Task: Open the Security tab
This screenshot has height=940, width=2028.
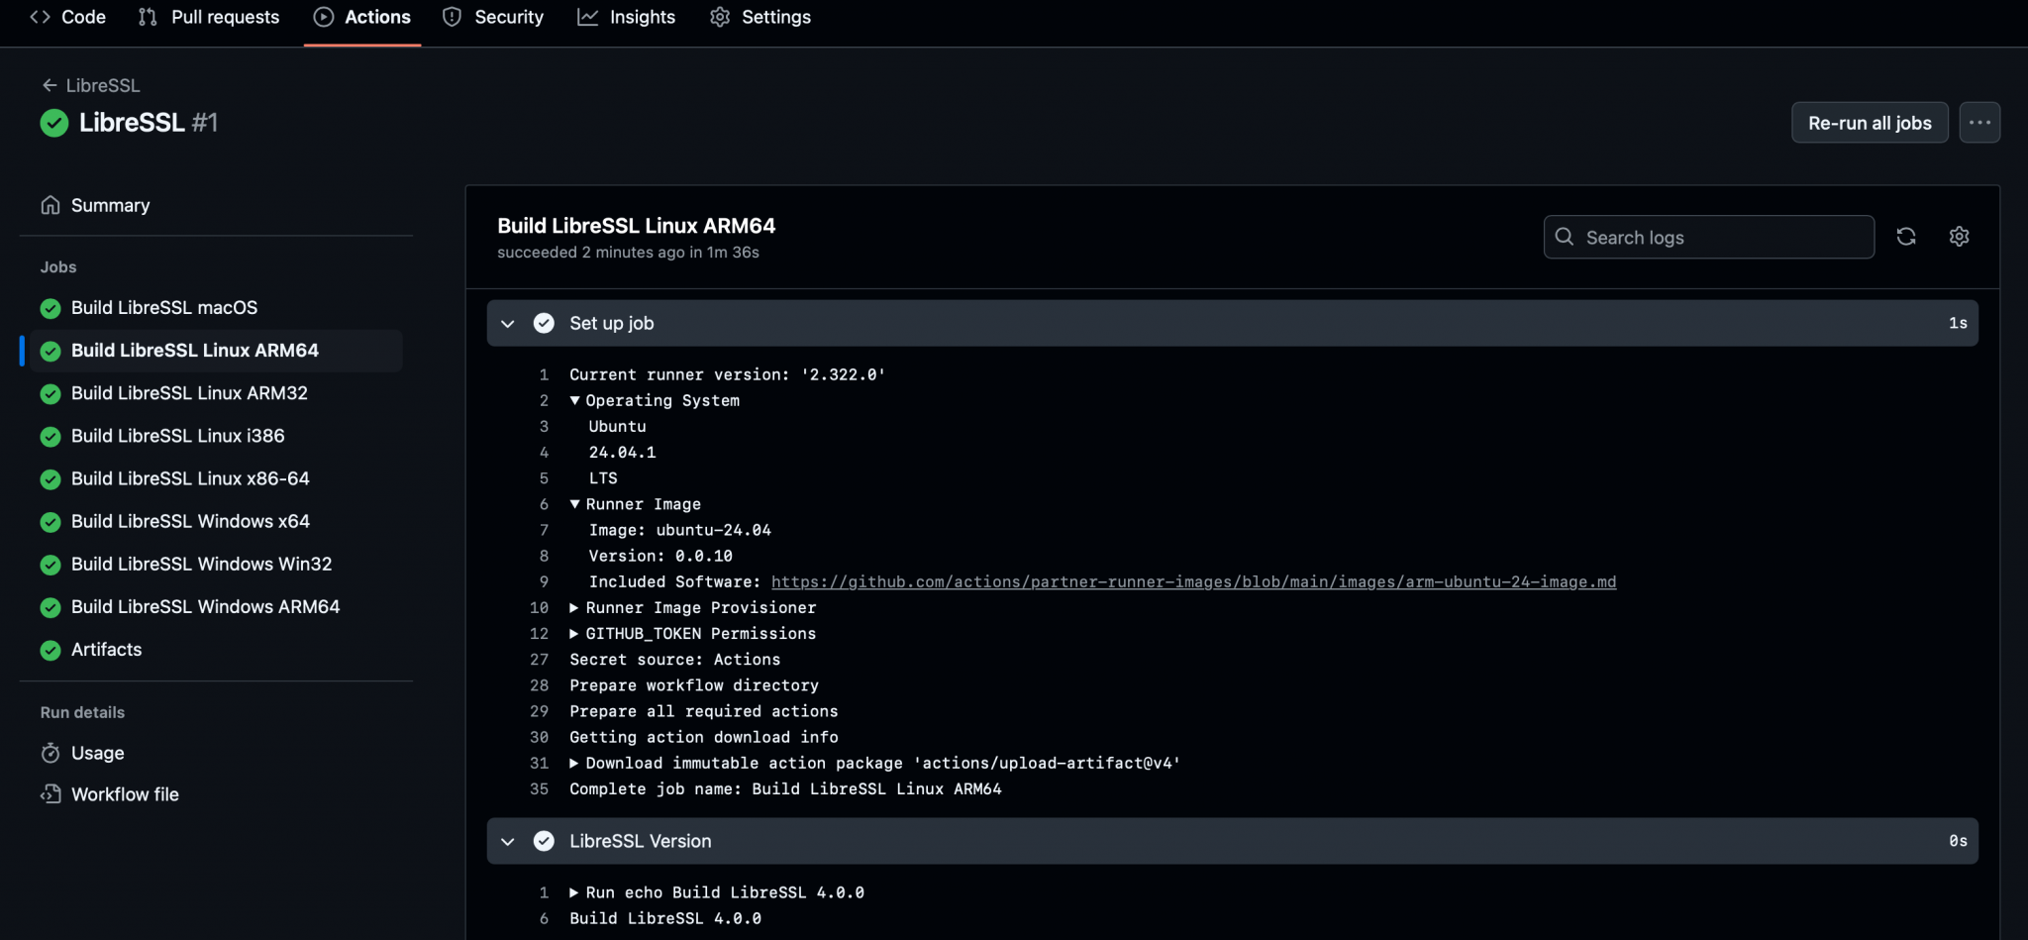Action: (x=493, y=17)
